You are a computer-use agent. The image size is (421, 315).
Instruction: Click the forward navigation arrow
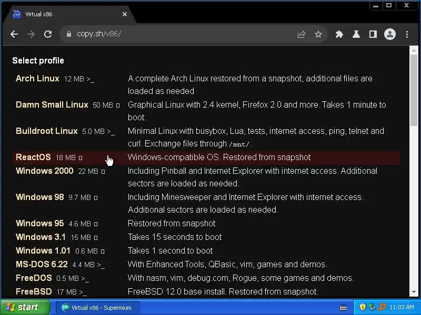pos(31,34)
